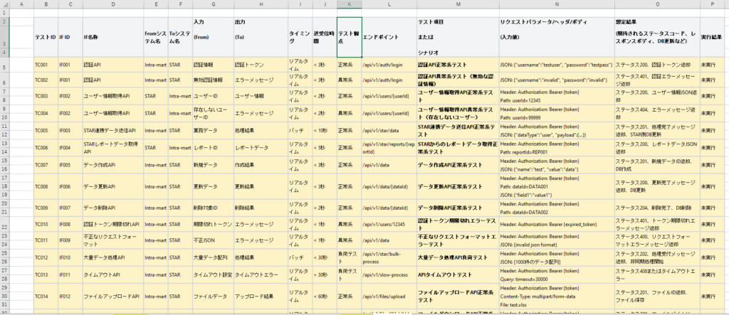Select column header D
Viewport: 729px width, 315px height.
point(113,4)
